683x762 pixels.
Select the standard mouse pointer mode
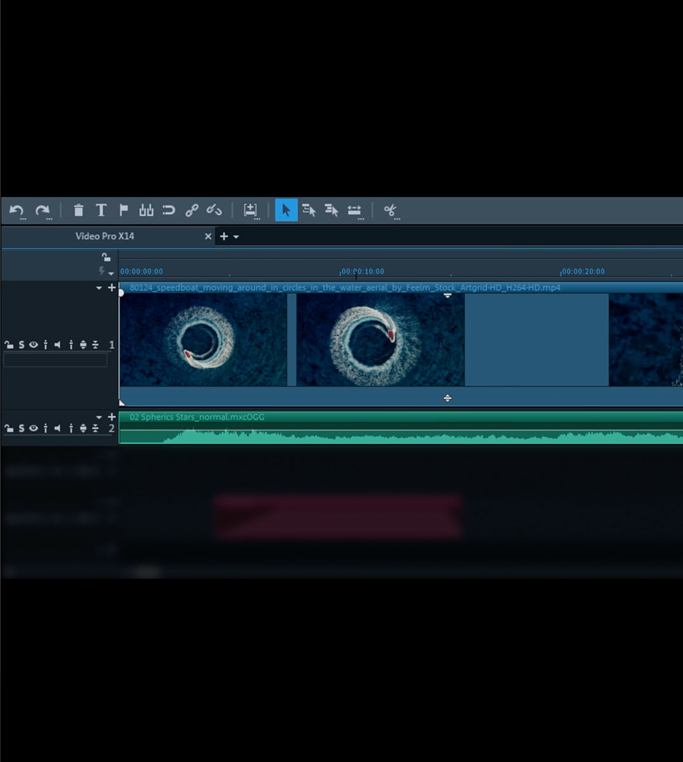[x=286, y=210]
